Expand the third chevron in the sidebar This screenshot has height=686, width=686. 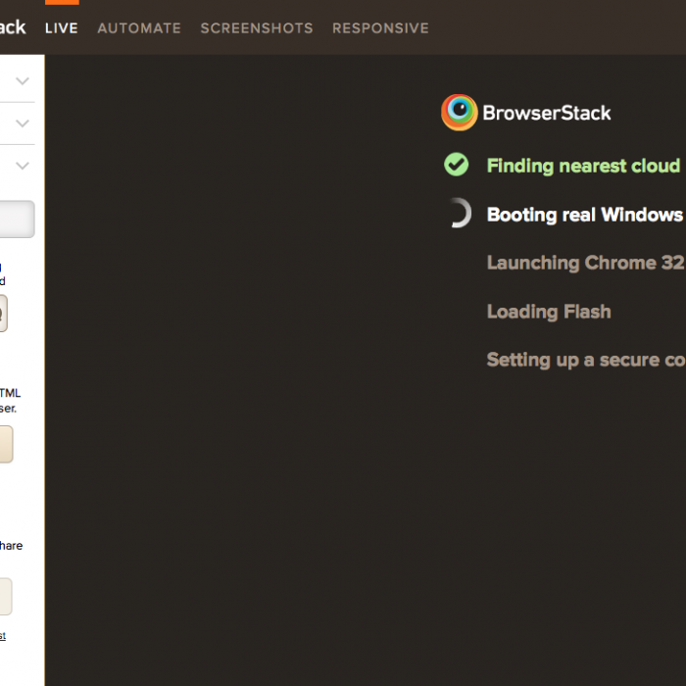[x=23, y=165]
